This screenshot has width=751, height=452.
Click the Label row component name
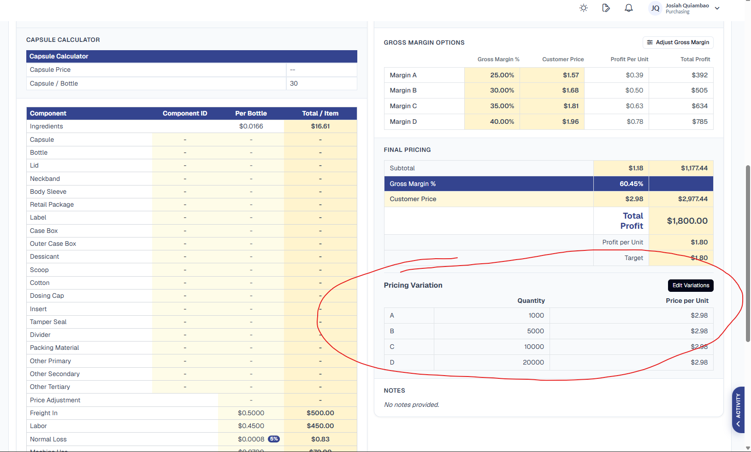point(38,217)
